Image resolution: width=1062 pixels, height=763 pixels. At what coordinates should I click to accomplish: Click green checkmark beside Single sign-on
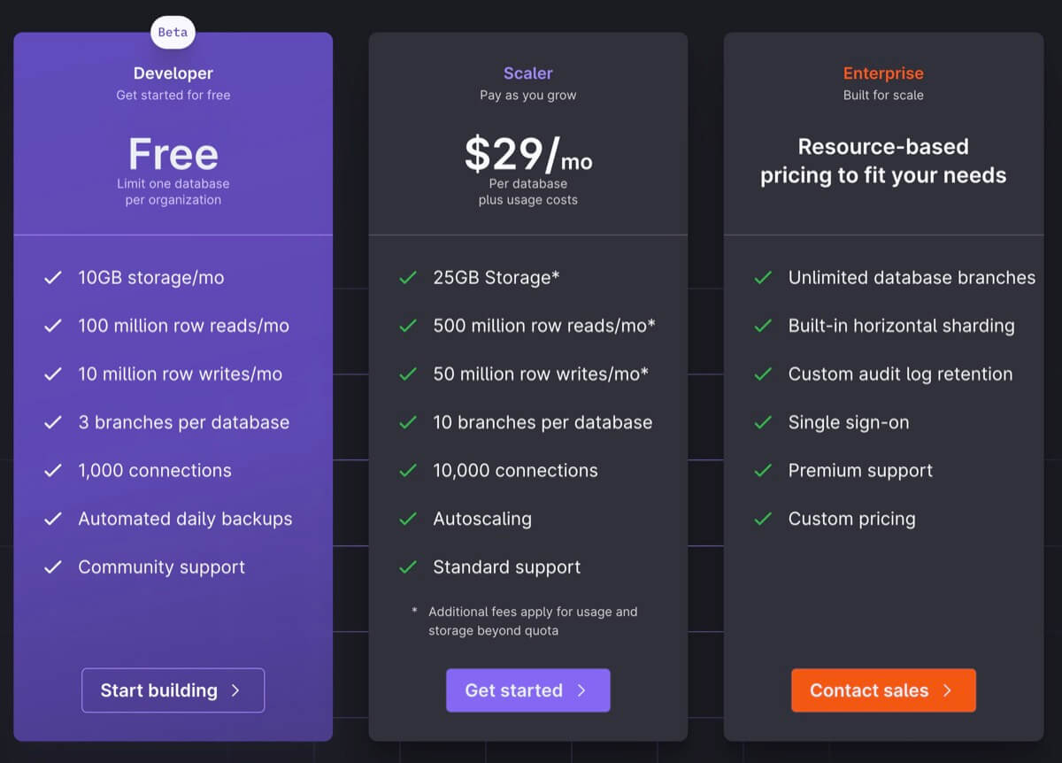(763, 422)
